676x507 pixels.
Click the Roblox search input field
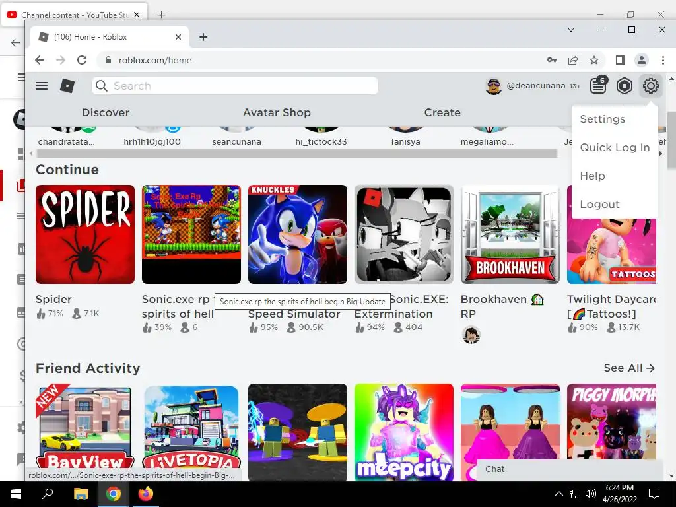(235, 86)
